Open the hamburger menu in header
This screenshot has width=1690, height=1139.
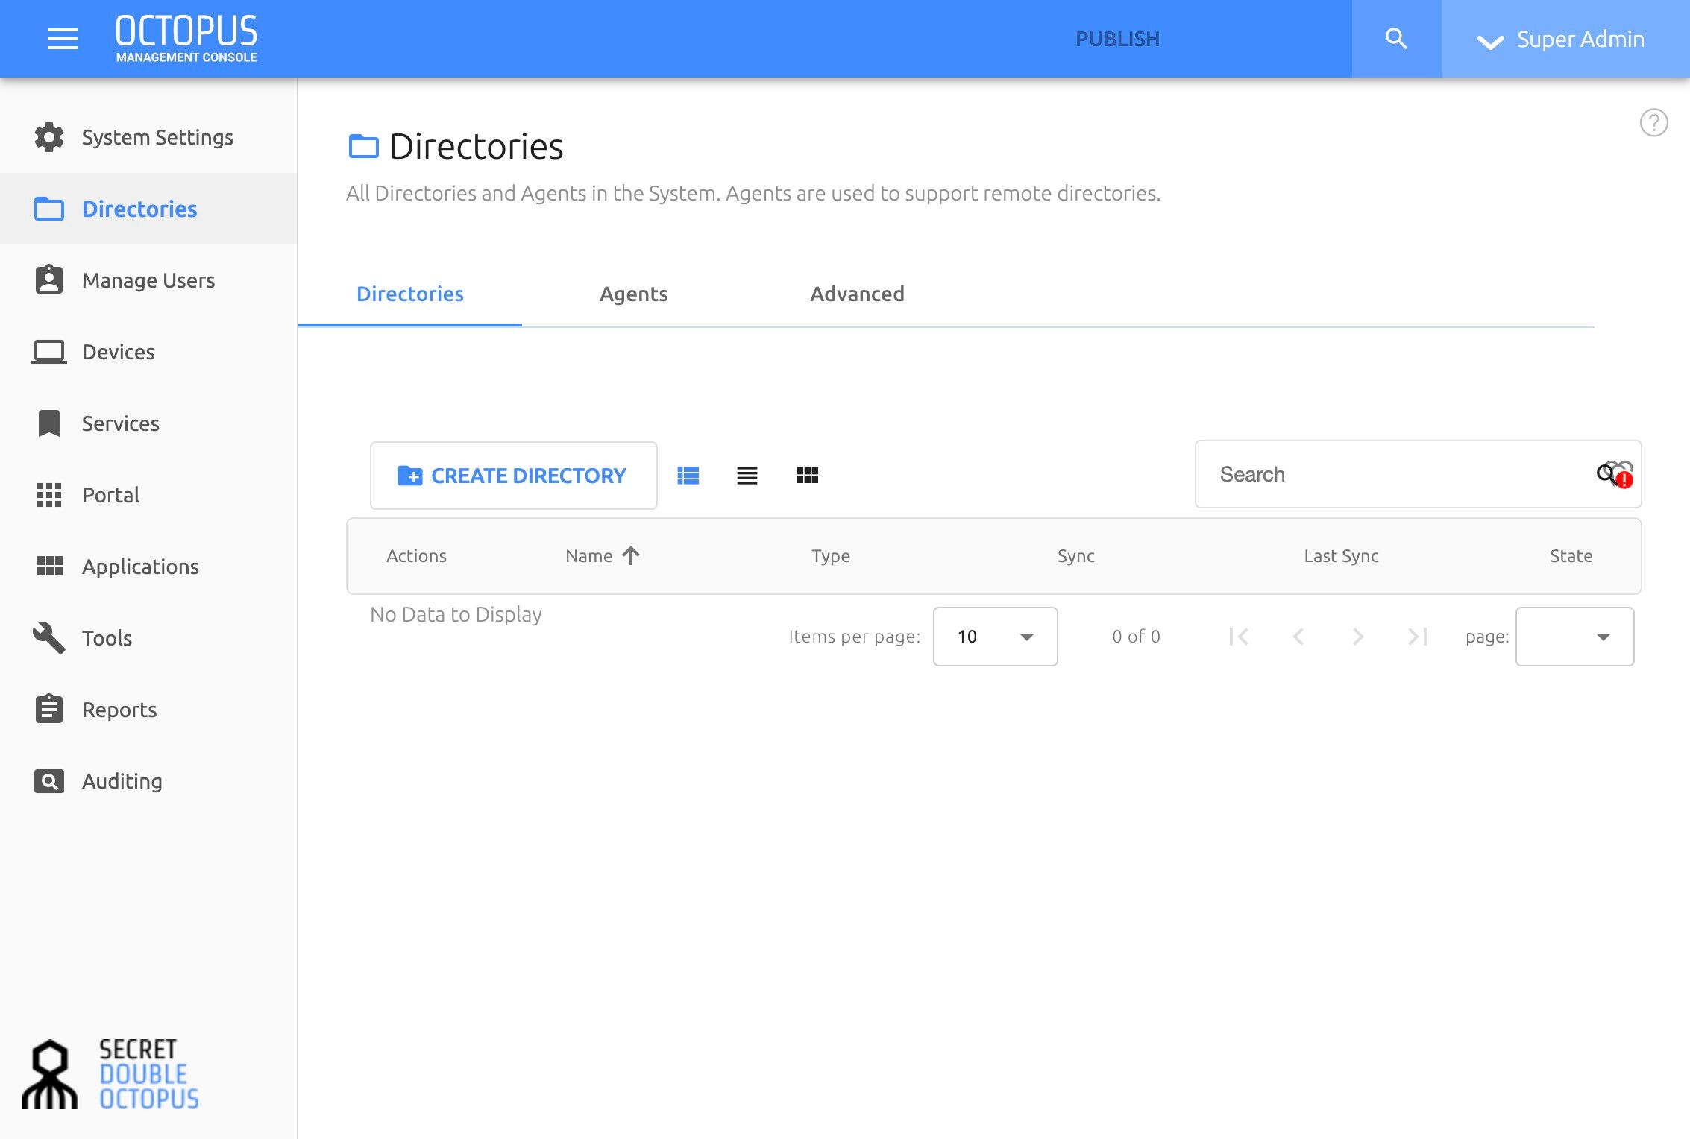point(63,39)
